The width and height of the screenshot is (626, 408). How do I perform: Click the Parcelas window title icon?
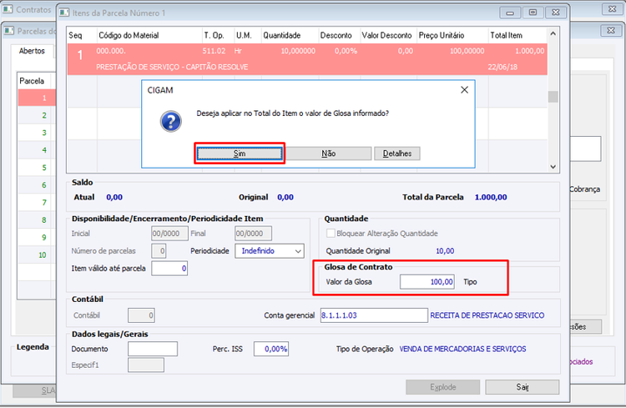(x=9, y=31)
